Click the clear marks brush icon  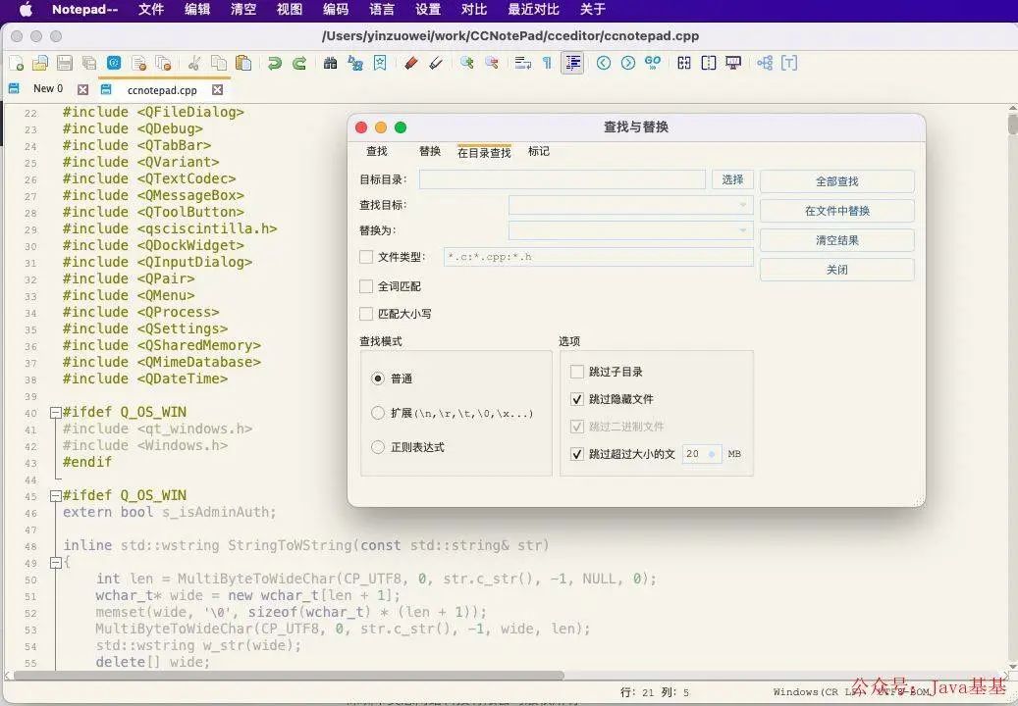pos(436,63)
